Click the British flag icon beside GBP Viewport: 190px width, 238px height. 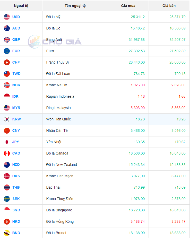pyautogui.click(x=7, y=40)
